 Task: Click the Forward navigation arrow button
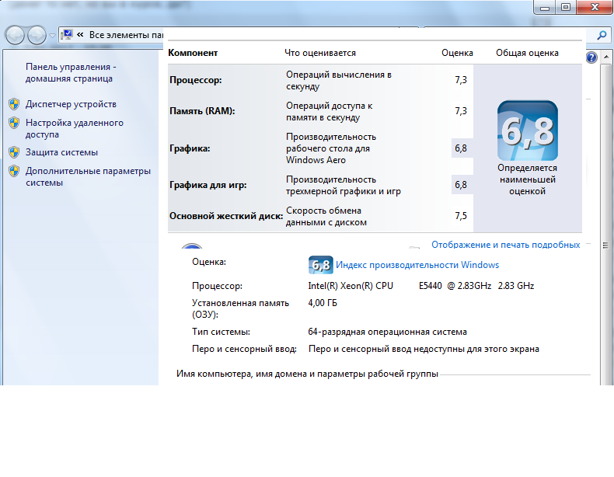coord(37,35)
